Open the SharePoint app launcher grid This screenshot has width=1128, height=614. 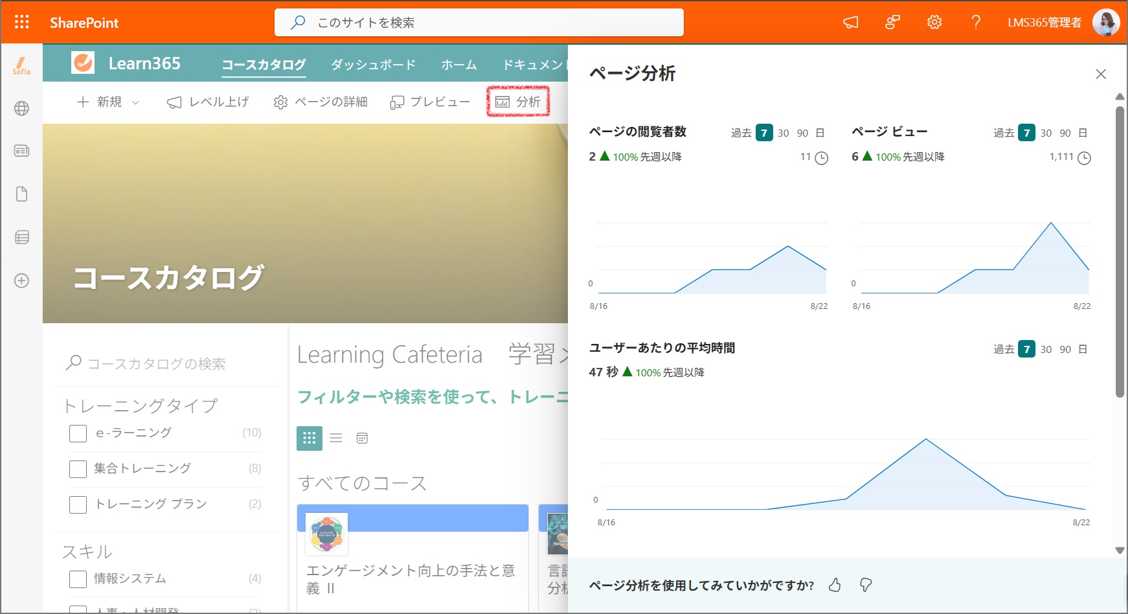click(21, 22)
